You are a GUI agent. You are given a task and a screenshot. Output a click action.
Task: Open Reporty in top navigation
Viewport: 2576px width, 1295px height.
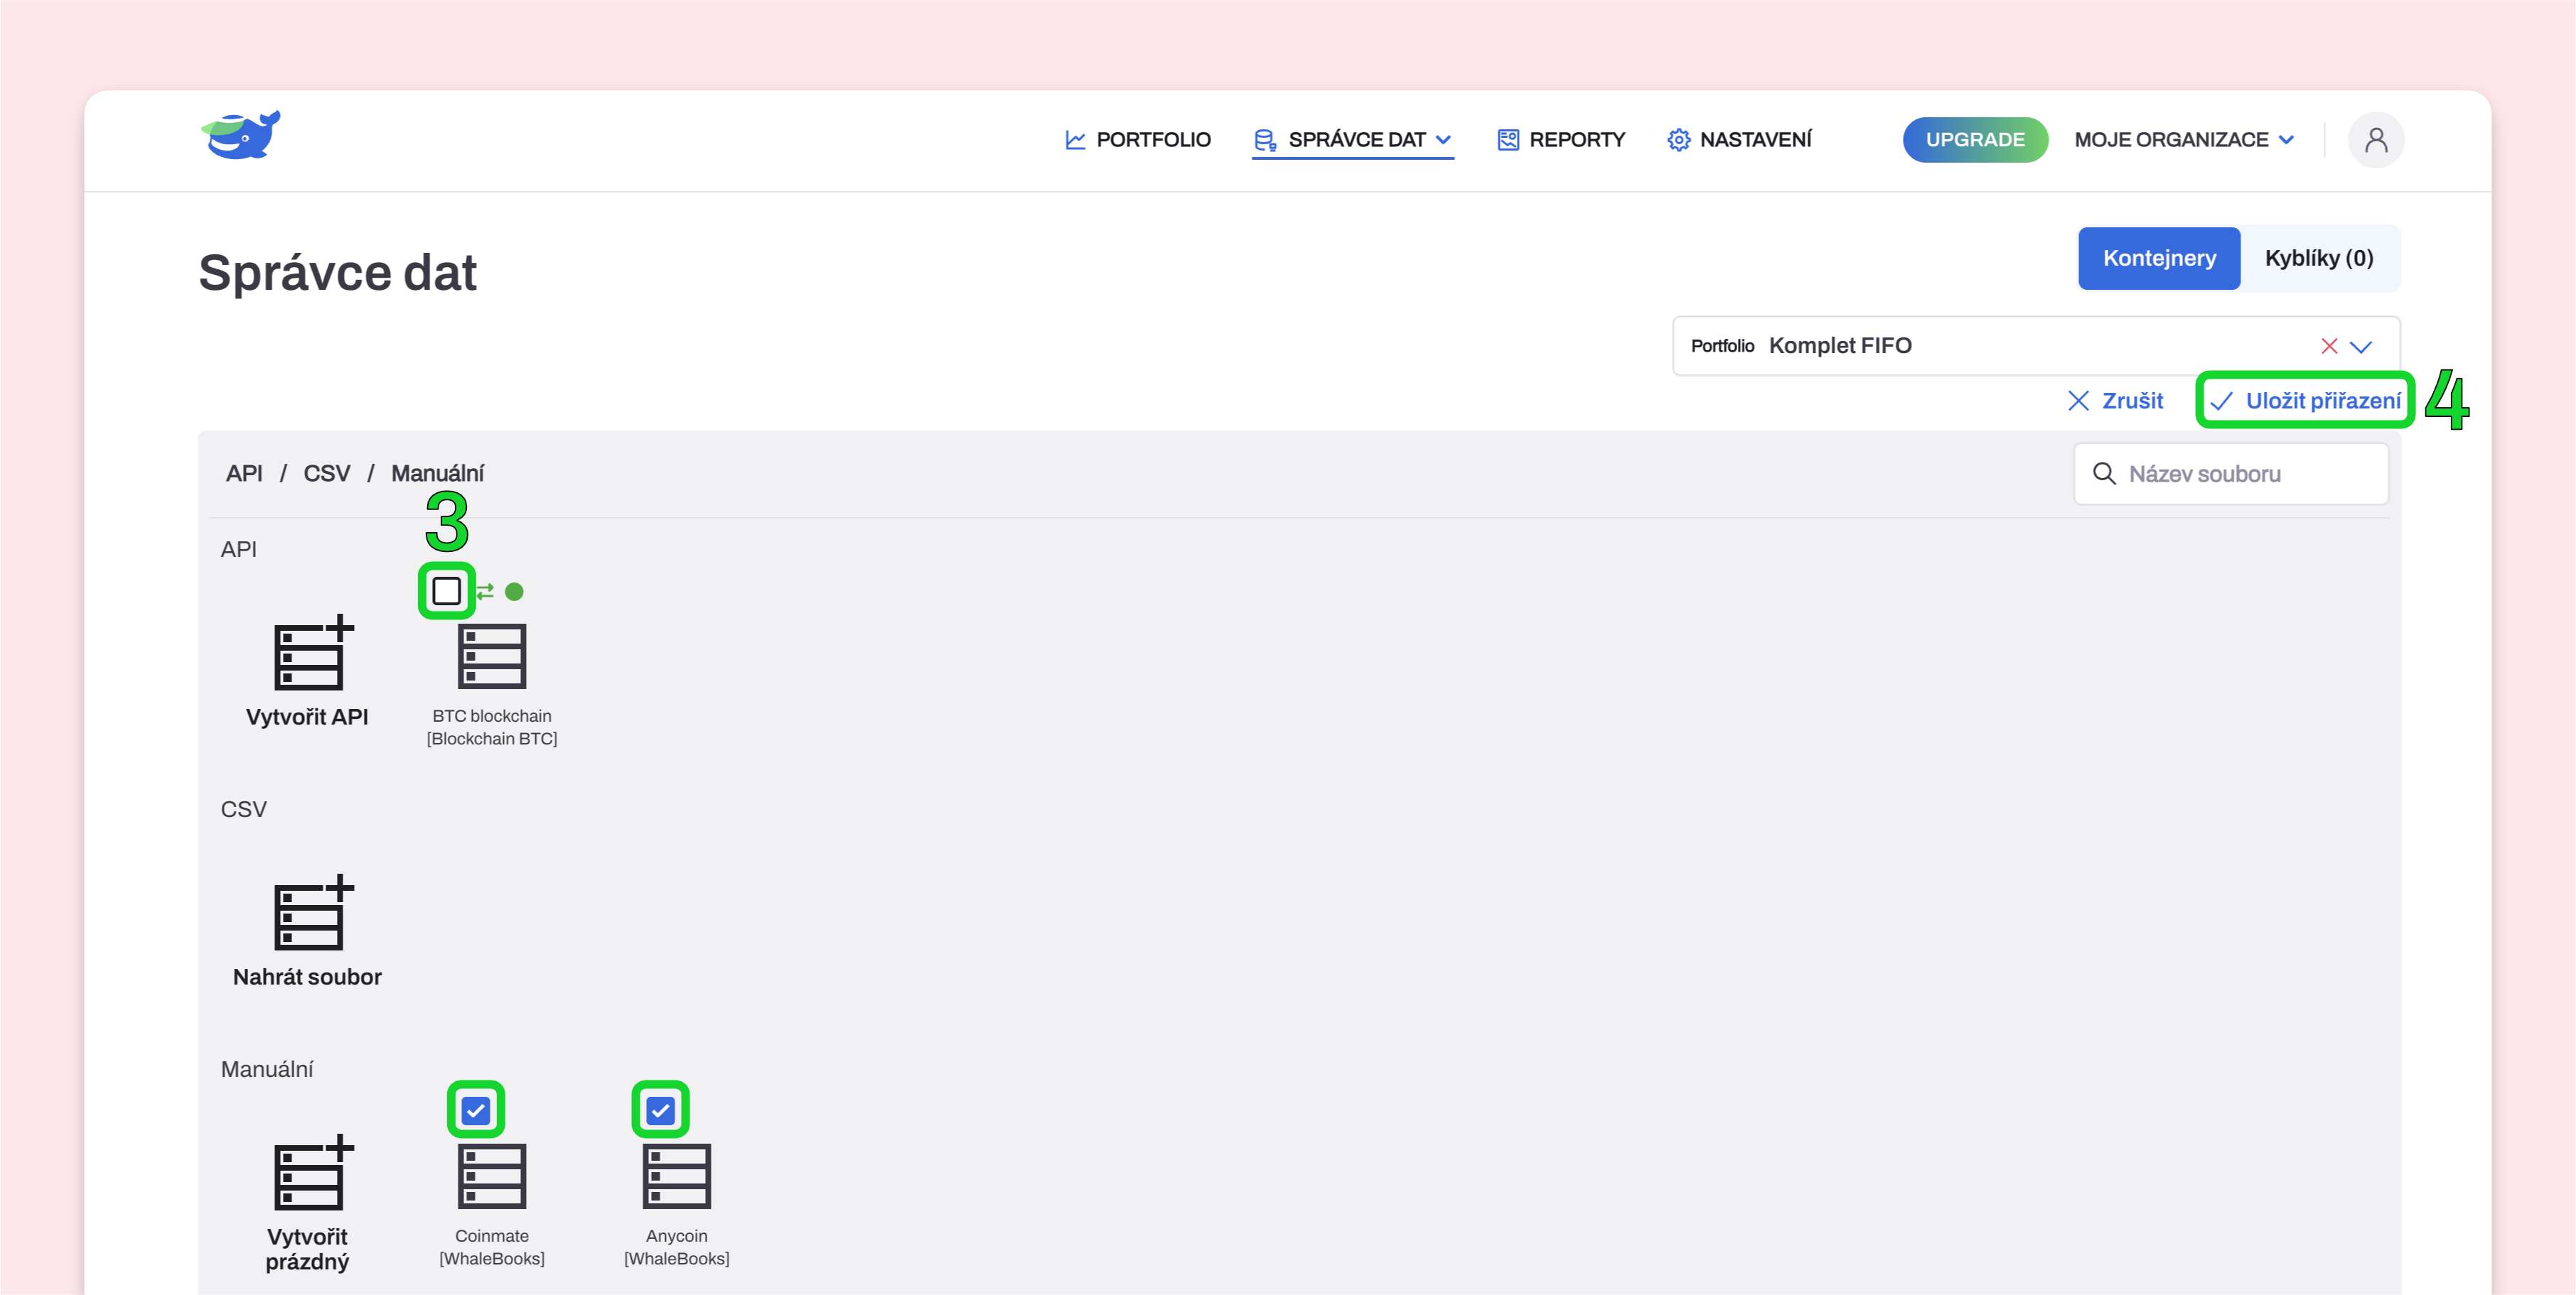click(x=1560, y=140)
